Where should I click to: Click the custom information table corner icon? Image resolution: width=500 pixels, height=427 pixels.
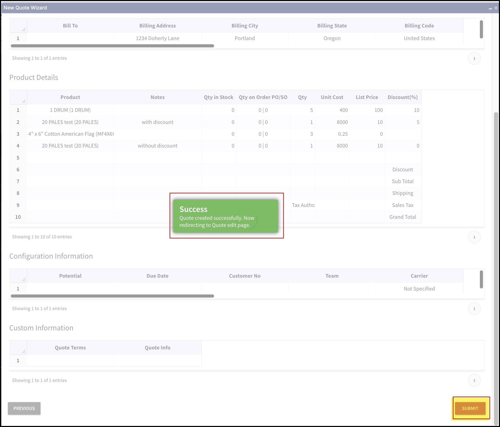(x=23, y=351)
